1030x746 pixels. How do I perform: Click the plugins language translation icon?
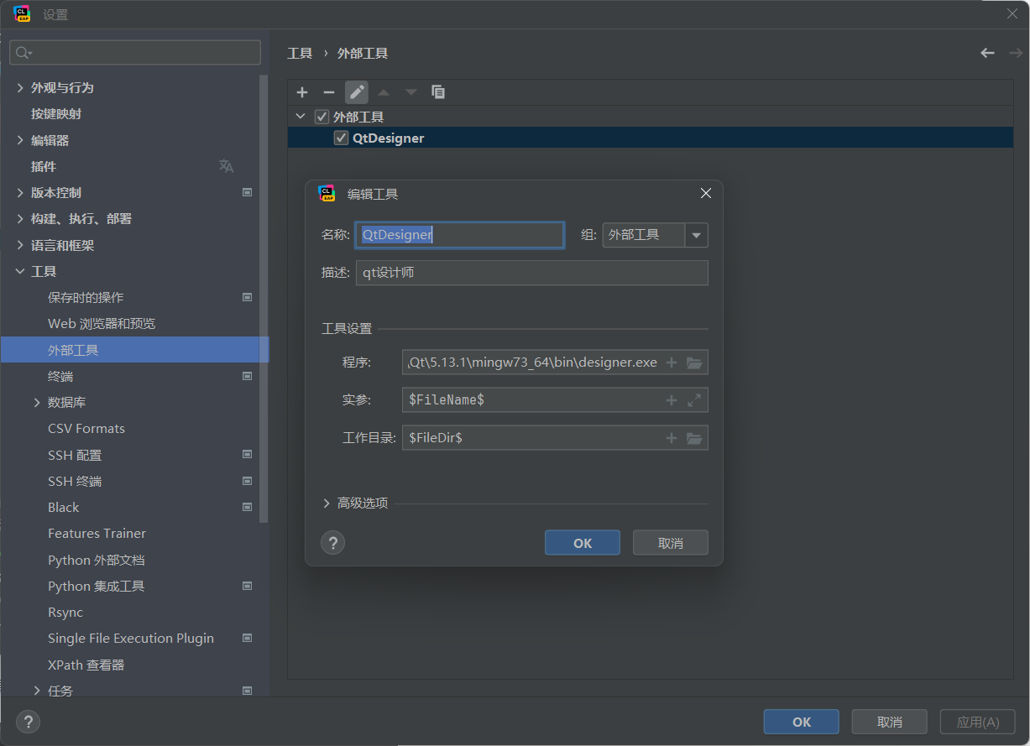coord(226,166)
